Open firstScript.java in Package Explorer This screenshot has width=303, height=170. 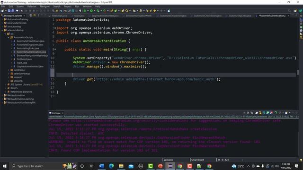click(x=24, y=59)
